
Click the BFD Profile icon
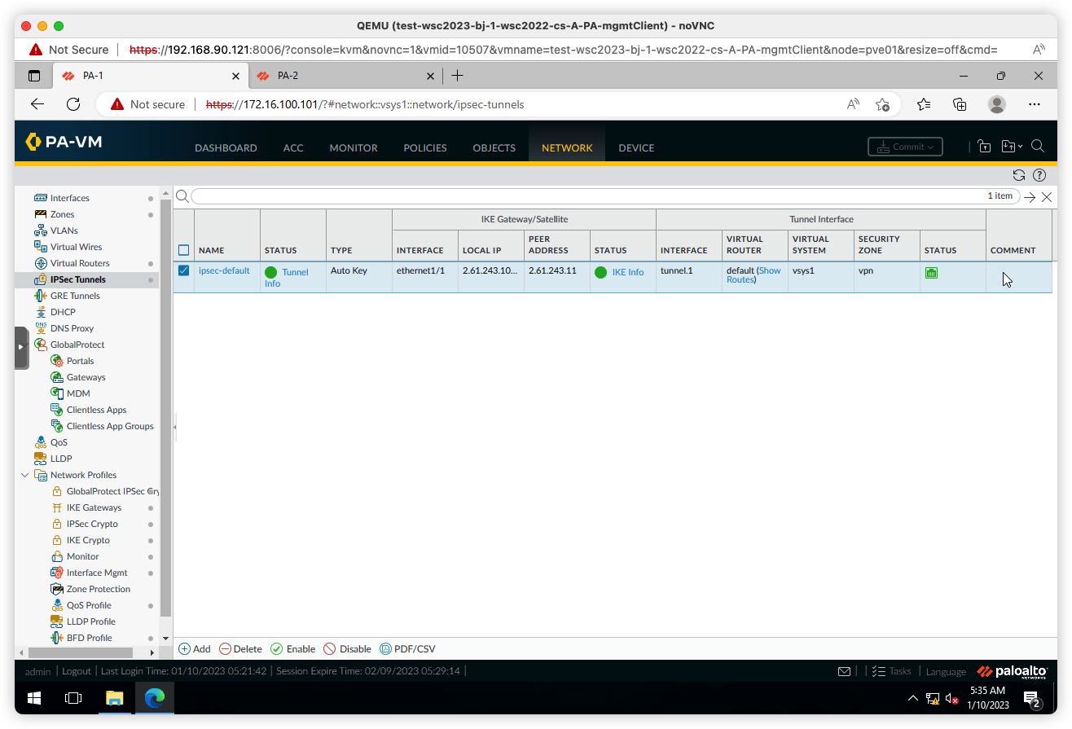tap(57, 638)
